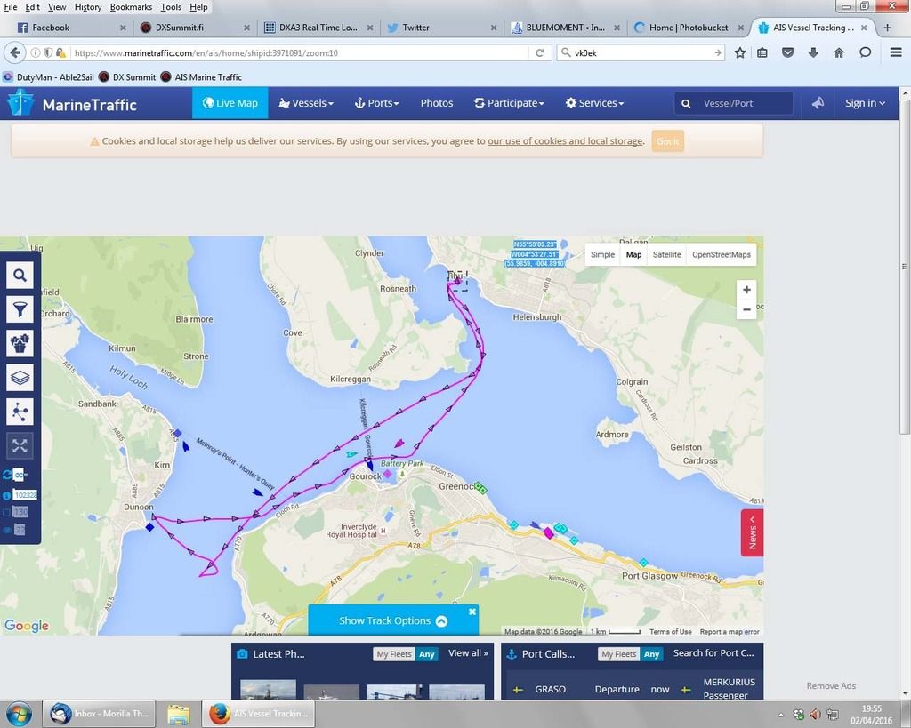Select My Fleets in Port Calls panel

pyautogui.click(x=619, y=654)
